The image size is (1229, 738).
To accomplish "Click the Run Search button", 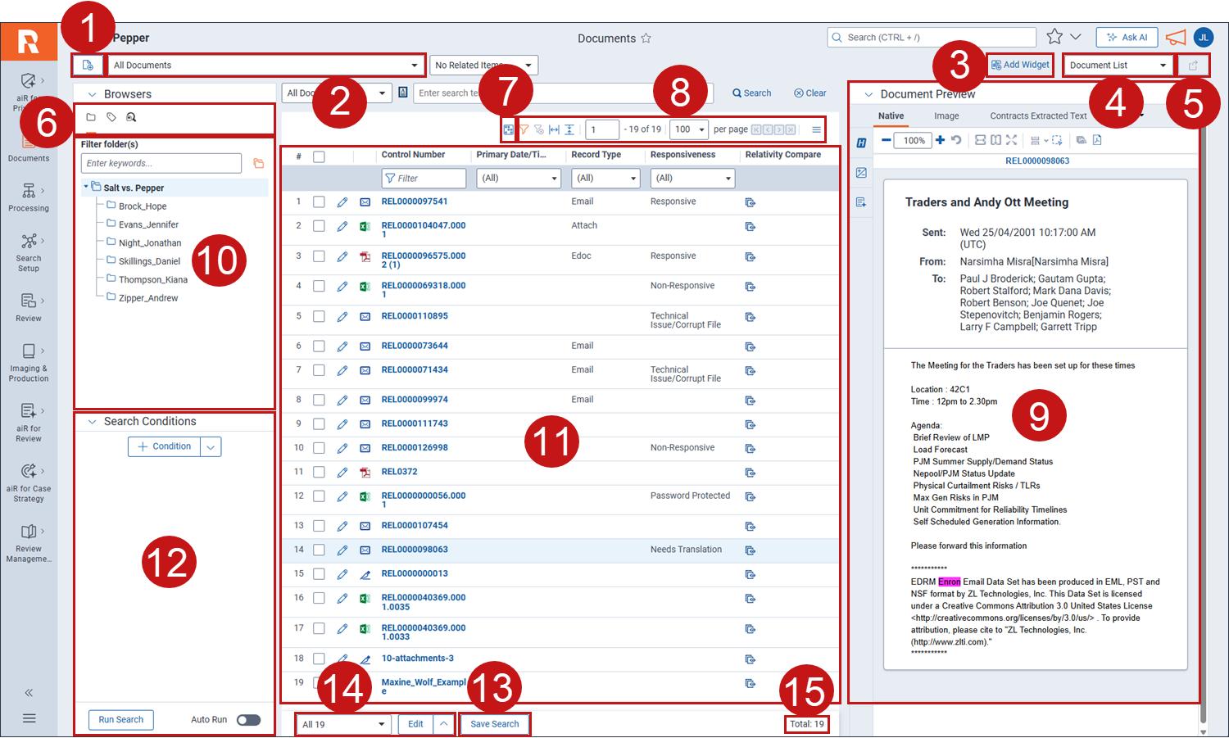I will (x=121, y=720).
